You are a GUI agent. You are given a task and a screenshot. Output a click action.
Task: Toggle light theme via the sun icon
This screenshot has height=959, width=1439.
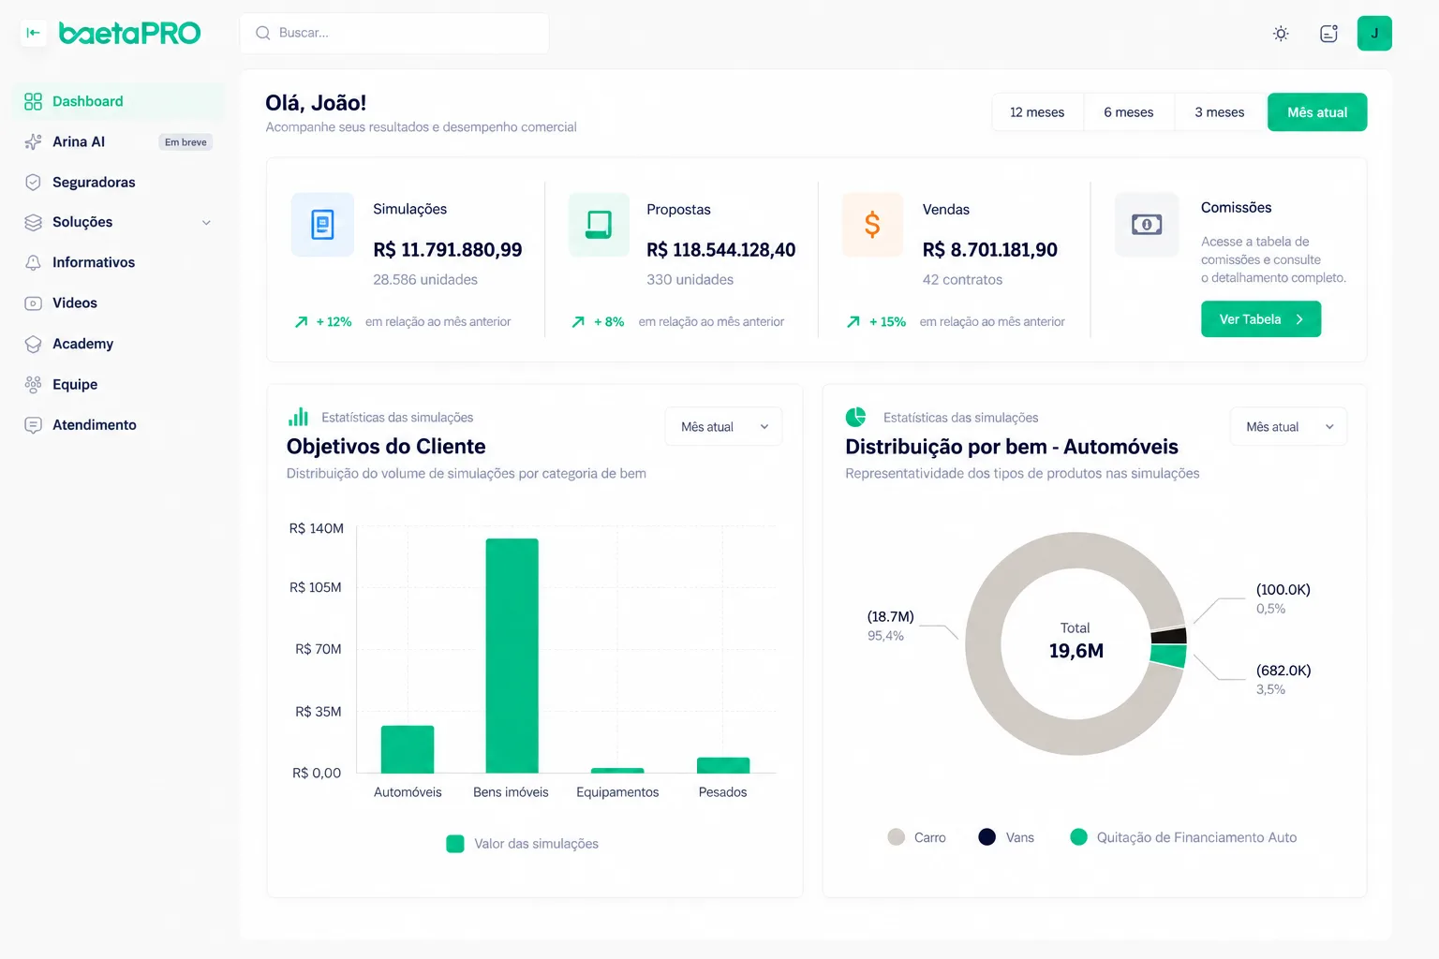click(1281, 34)
